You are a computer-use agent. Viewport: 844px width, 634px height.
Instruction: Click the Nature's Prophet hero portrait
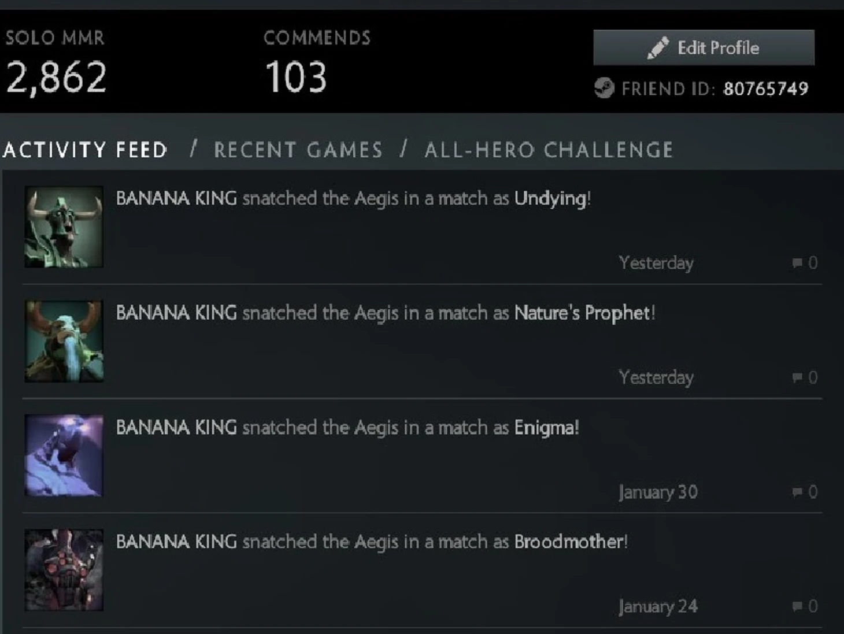tap(64, 341)
